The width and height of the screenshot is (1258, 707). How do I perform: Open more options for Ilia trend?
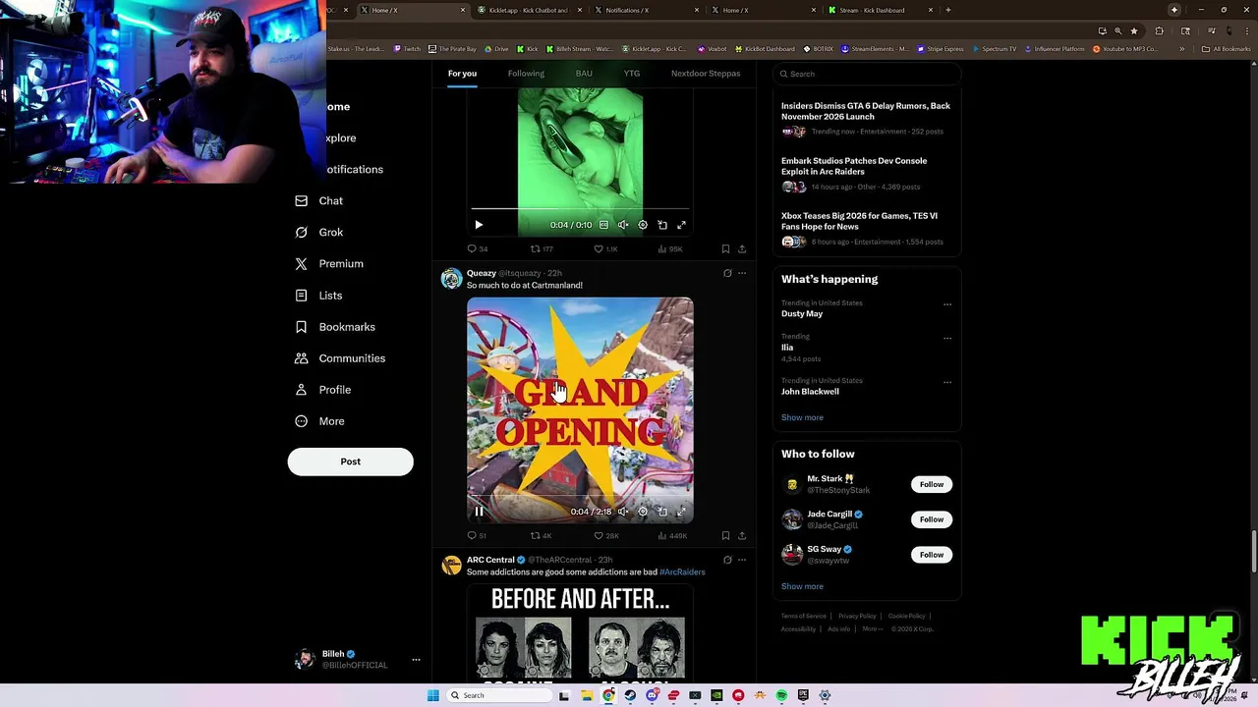click(947, 338)
